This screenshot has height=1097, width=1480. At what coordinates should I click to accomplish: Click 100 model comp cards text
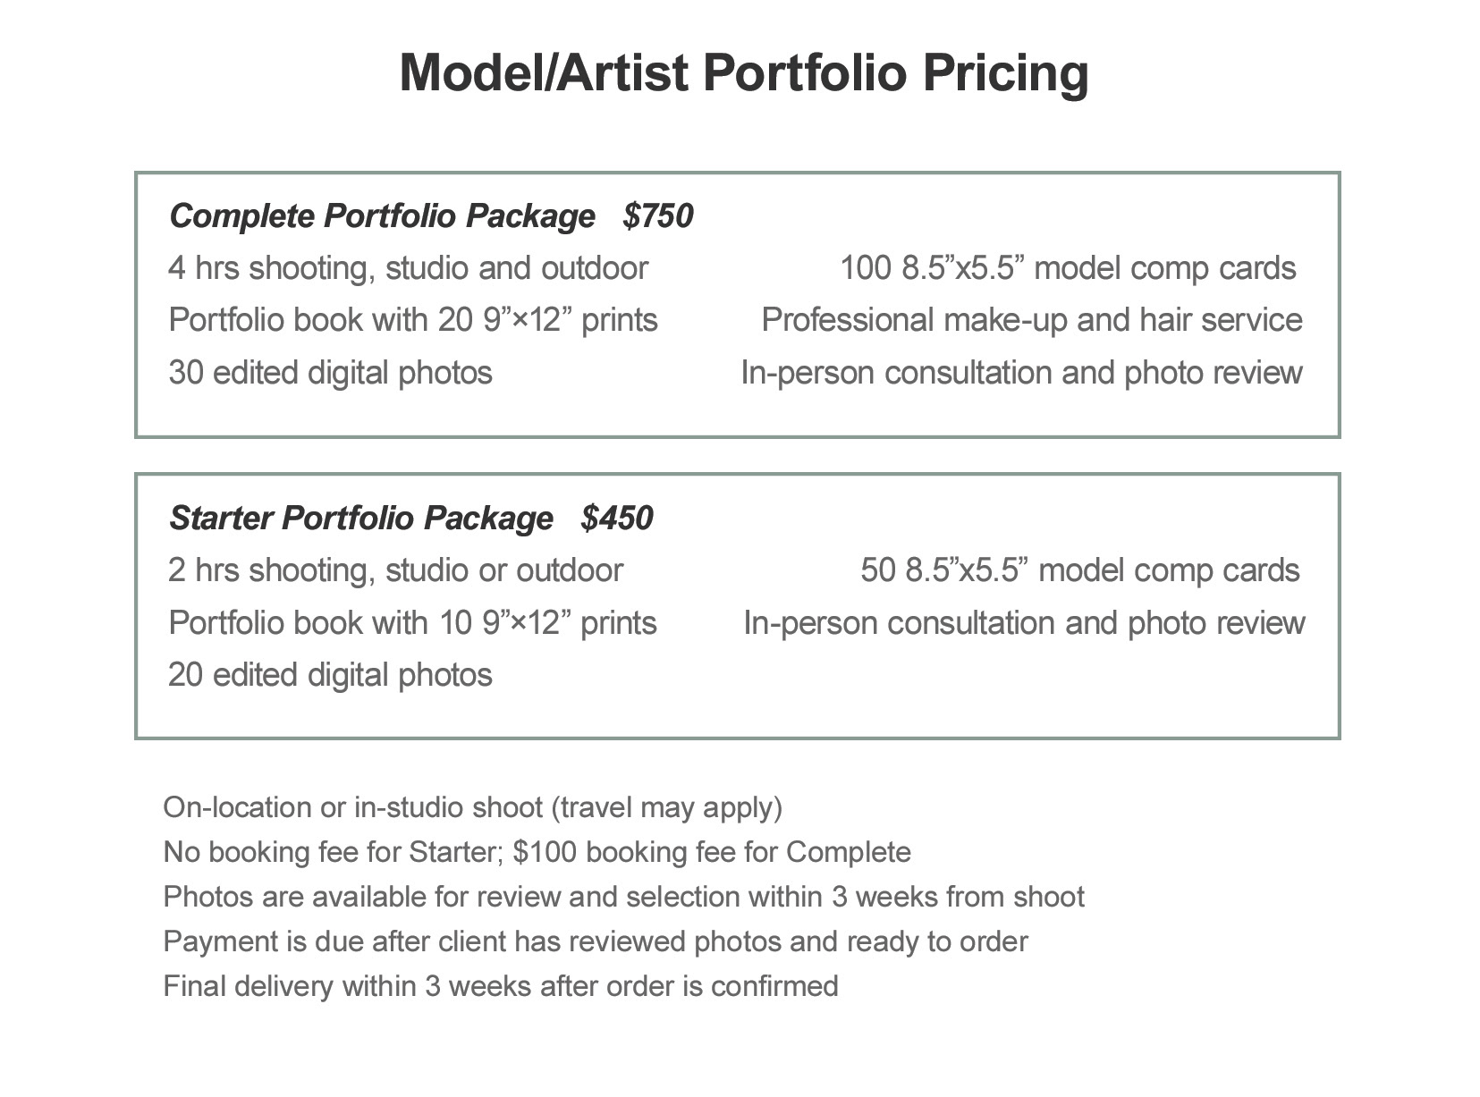(x=1068, y=268)
